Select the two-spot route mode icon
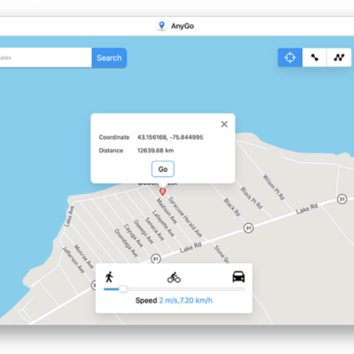Image resolution: width=354 pixels, height=354 pixels. point(314,58)
